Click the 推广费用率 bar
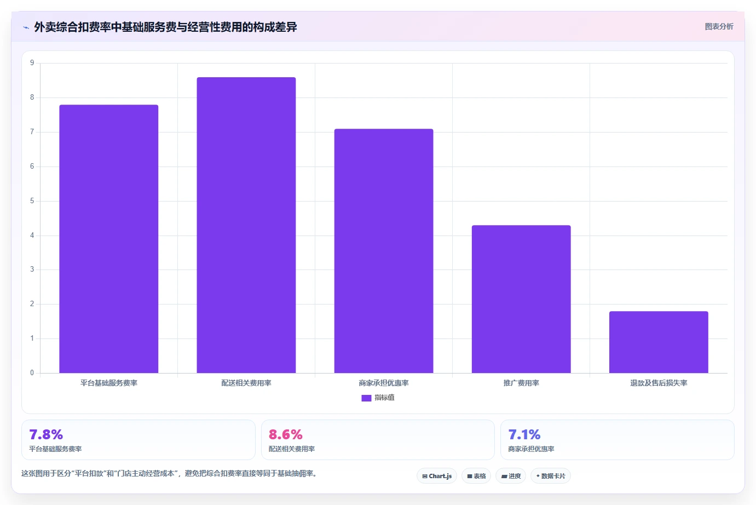Screen dimensions: 756x505 (x=521, y=299)
